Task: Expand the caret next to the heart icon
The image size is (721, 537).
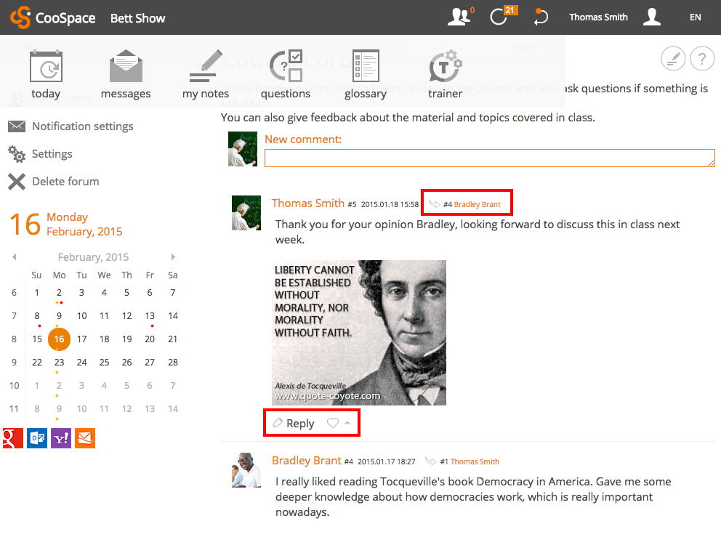Action: click(347, 423)
